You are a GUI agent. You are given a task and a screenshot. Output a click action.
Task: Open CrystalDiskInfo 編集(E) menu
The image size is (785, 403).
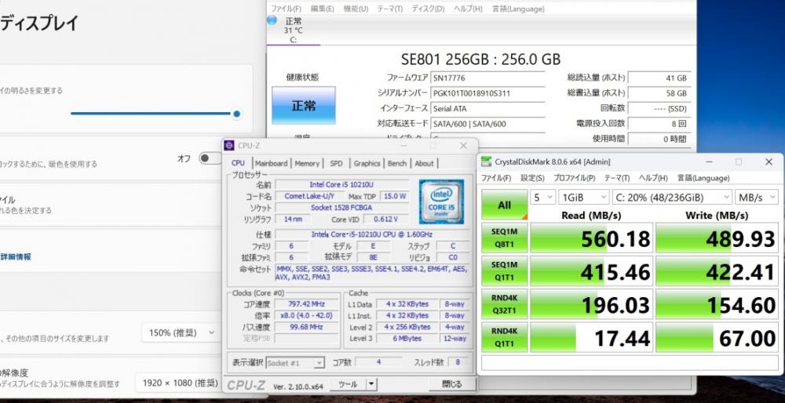pos(323,9)
